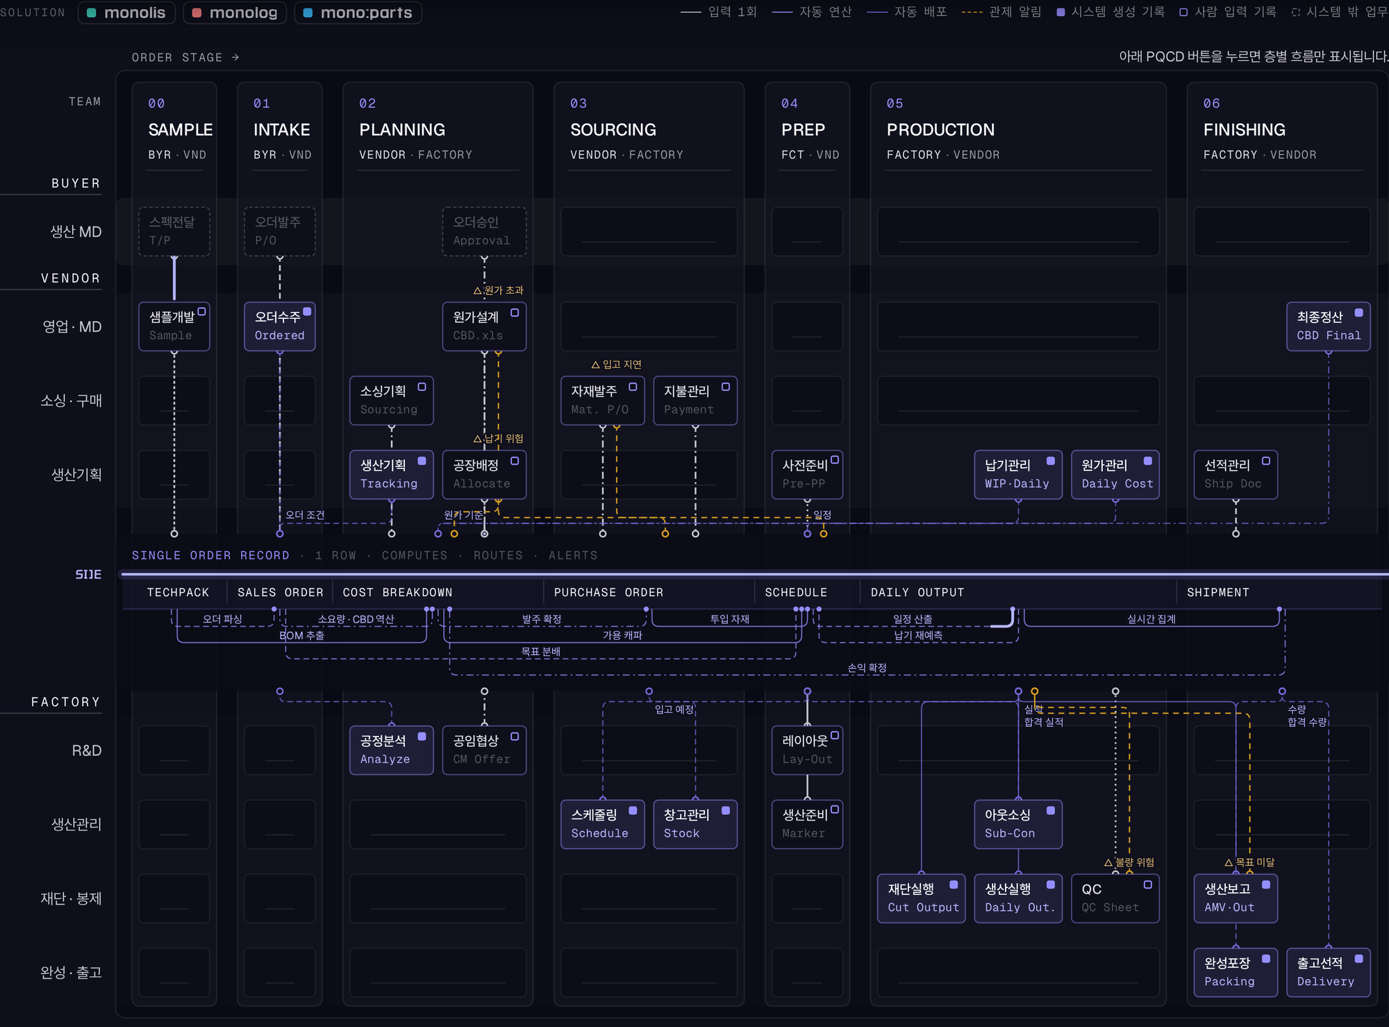Image resolution: width=1389 pixels, height=1027 pixels.
Task: Click the 완성포장 Packing node
Action: [1236, 973]
